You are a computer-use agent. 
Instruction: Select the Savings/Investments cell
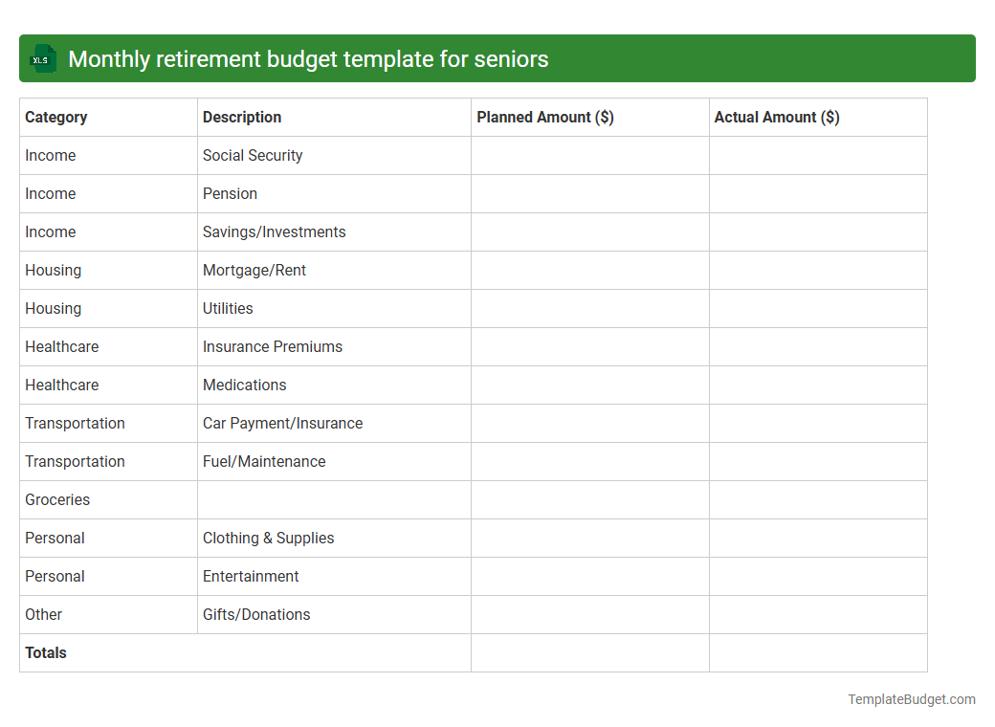274,231
